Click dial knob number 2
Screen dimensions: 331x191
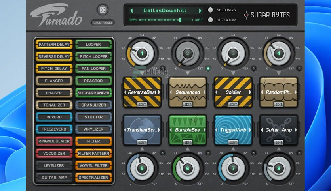pyautogui.click(x=187, y=53)
